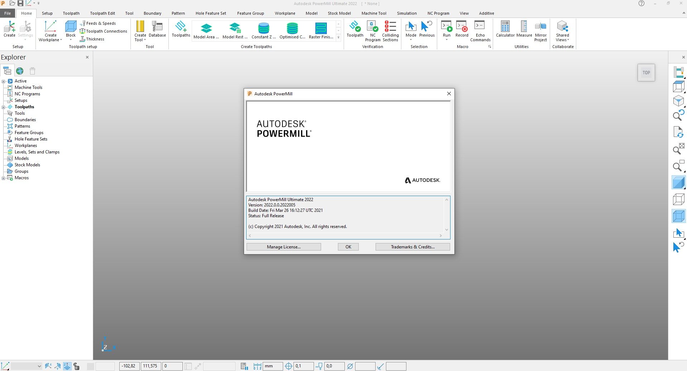
Task: Click the about dialog horizontal scrollbar
Action: (345, 236)
